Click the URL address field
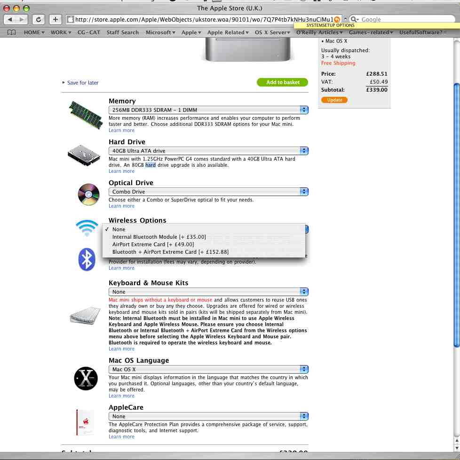This screenshot has height=460, width=460. [x=204, y=19]
